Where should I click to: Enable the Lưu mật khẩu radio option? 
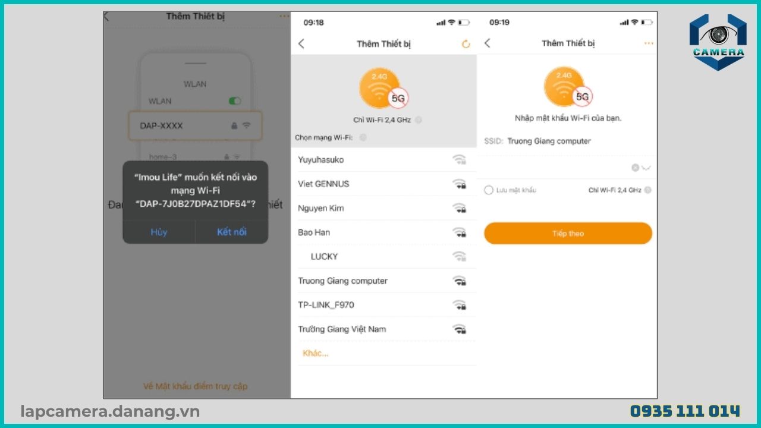489,190
